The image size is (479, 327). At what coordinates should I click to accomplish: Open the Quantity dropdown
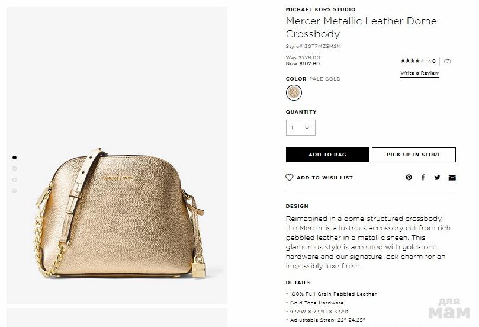[x=301, y=127]
